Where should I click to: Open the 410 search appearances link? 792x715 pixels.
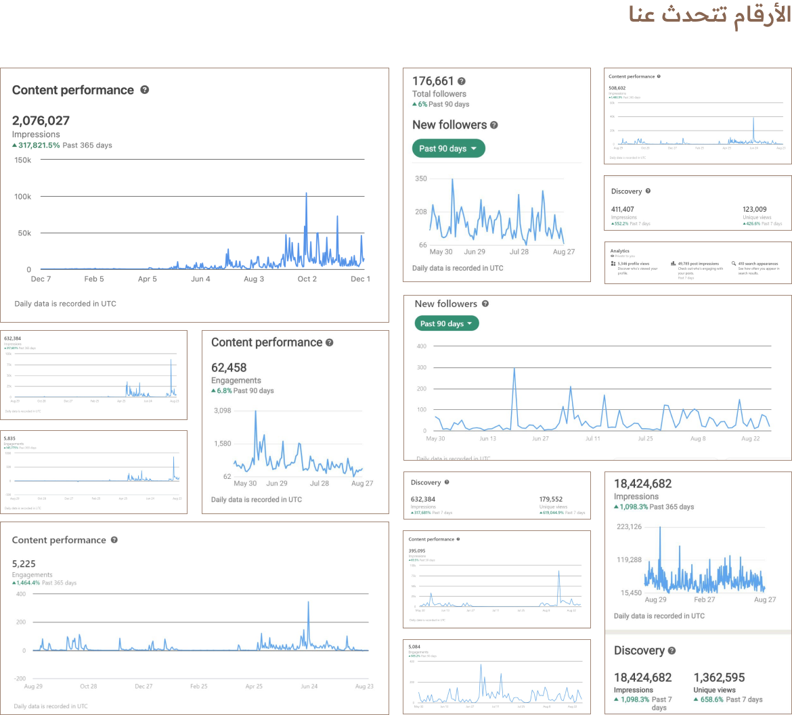(758, 264)
